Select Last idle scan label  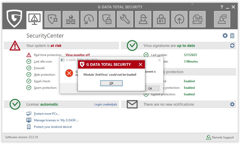[x=43, y=62]
